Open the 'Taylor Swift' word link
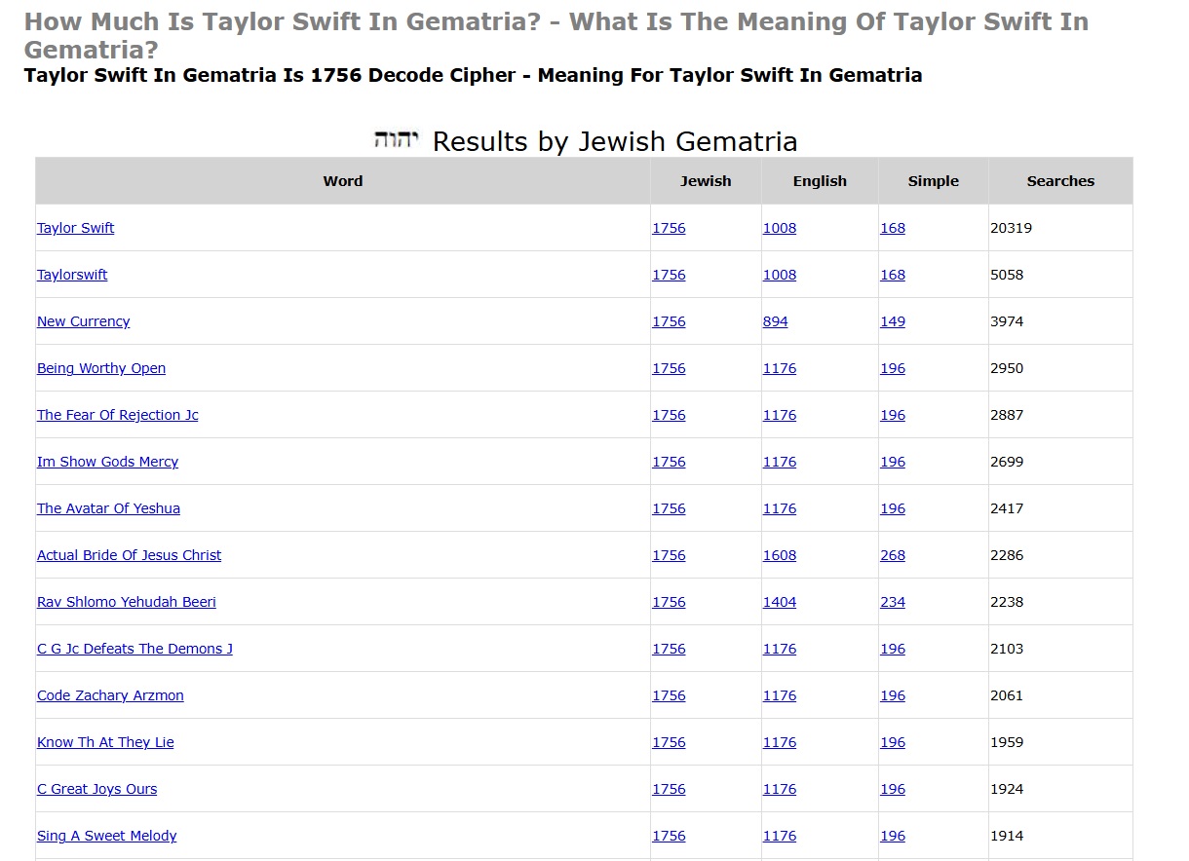The height and width of the screenshot is (861, 1189). pyautogui.click(x=76, y=228)
